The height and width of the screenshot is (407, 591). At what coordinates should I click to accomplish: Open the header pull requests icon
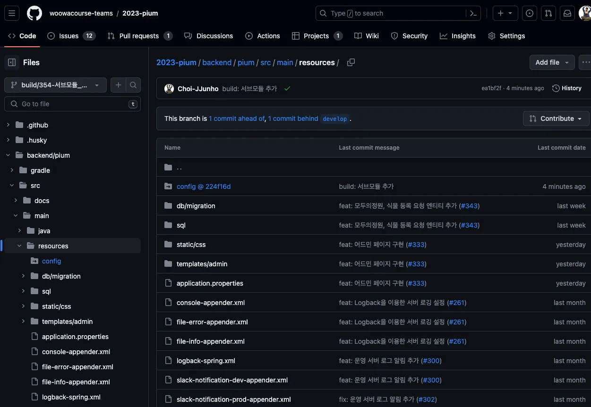(x=548, y=13)
